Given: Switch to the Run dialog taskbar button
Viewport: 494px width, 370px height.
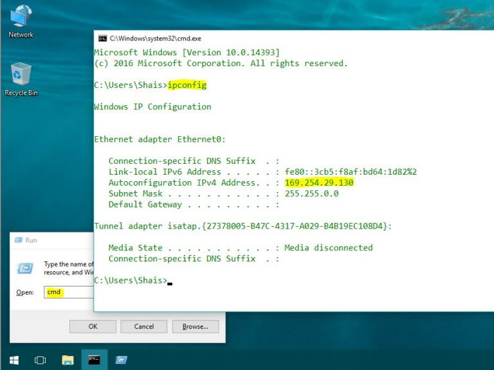Looking at the screenshot, I should pyautogui.click(x=121, y=360).
